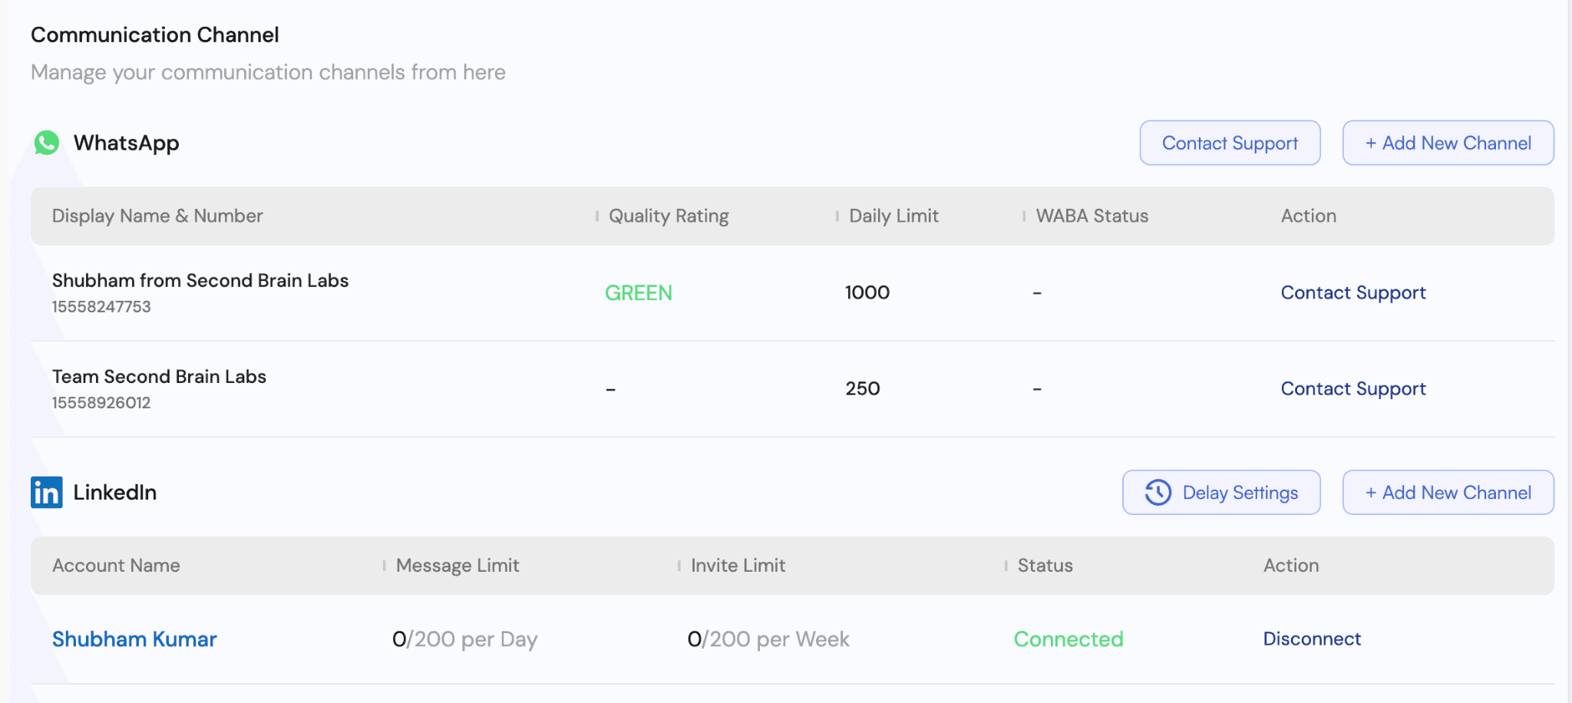Image resolution: width=1572 pixels, height=703 pixels.
Task: Click the clock icon inside Delay Settings
Action: point(1158,492)
